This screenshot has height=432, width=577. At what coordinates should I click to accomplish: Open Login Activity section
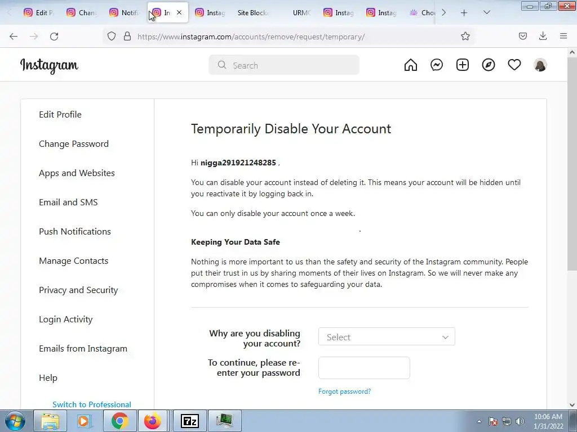click(x=66, y=319)
